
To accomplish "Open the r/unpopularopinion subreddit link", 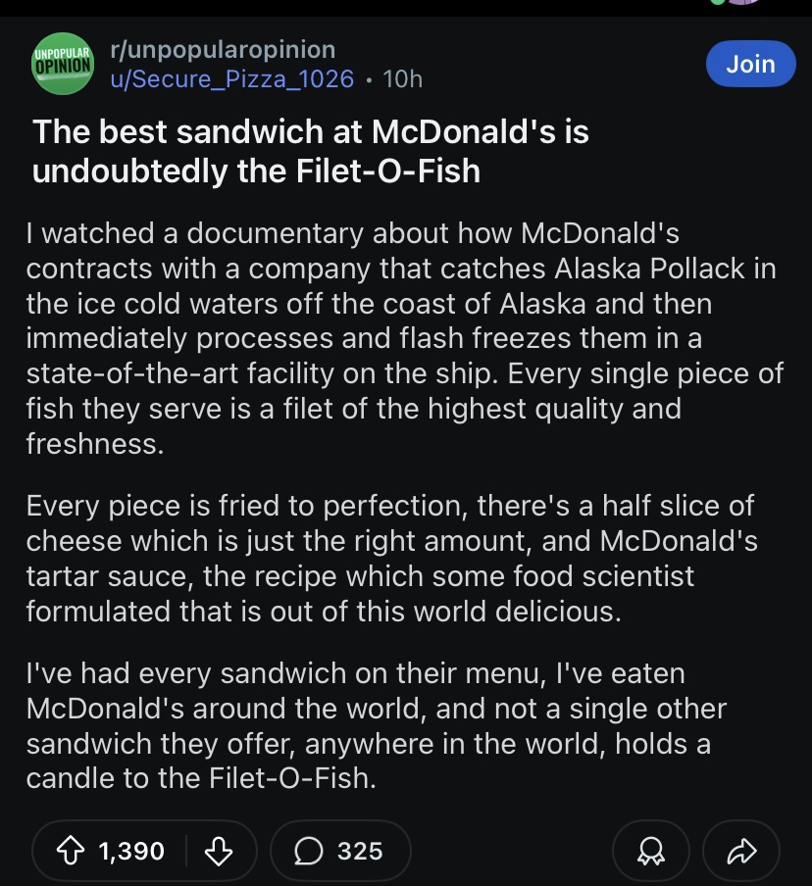I will point(223,49).
